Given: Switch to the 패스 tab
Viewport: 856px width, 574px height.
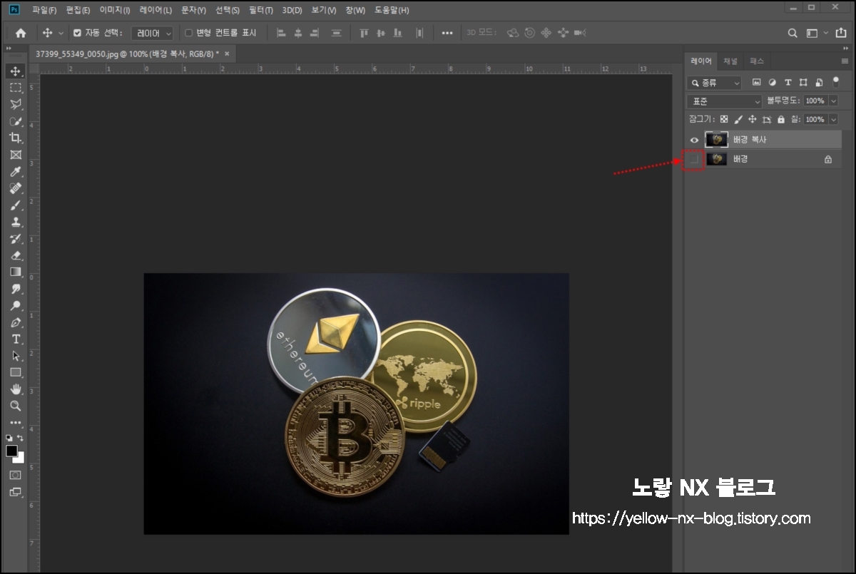Looking at the screenshot, I should click(x=757, y=61).
